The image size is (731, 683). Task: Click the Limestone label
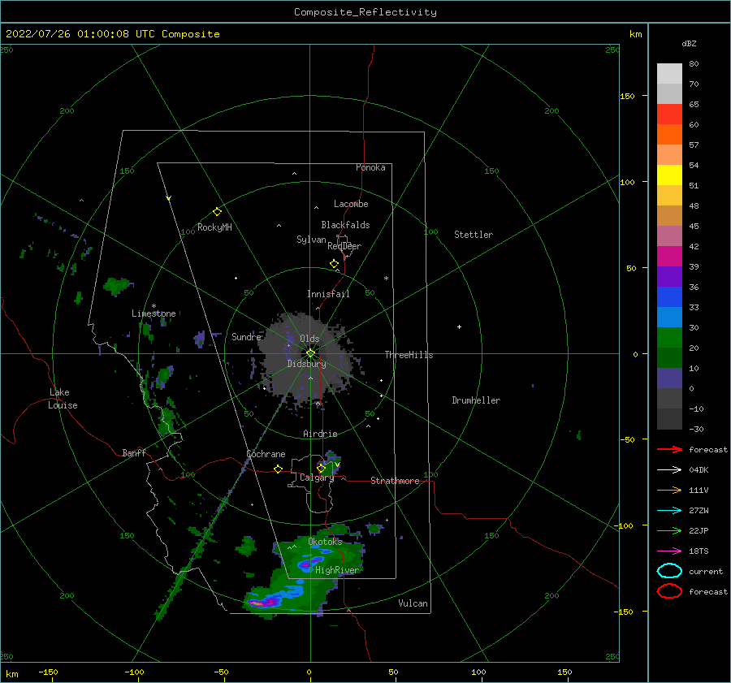pos(154,313)
